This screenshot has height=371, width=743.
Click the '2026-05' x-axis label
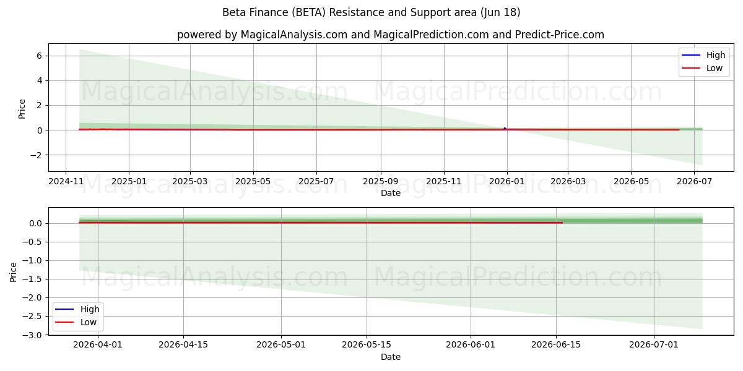(x=631, y=182)
